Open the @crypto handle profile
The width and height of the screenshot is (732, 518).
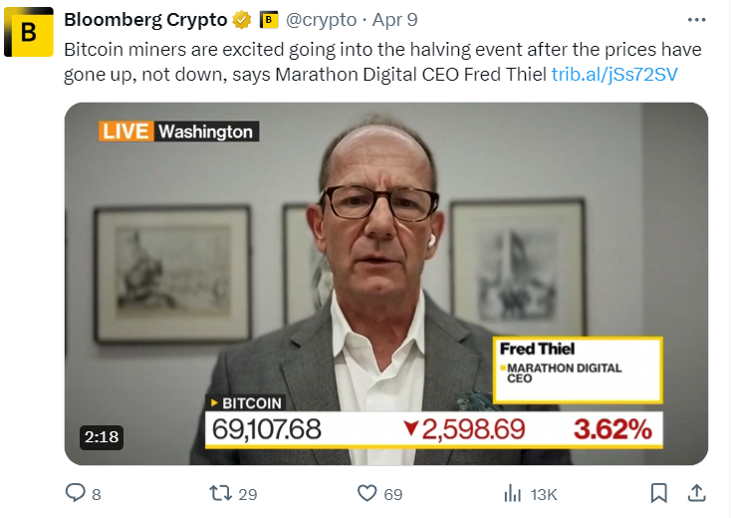tap(322, 20)
